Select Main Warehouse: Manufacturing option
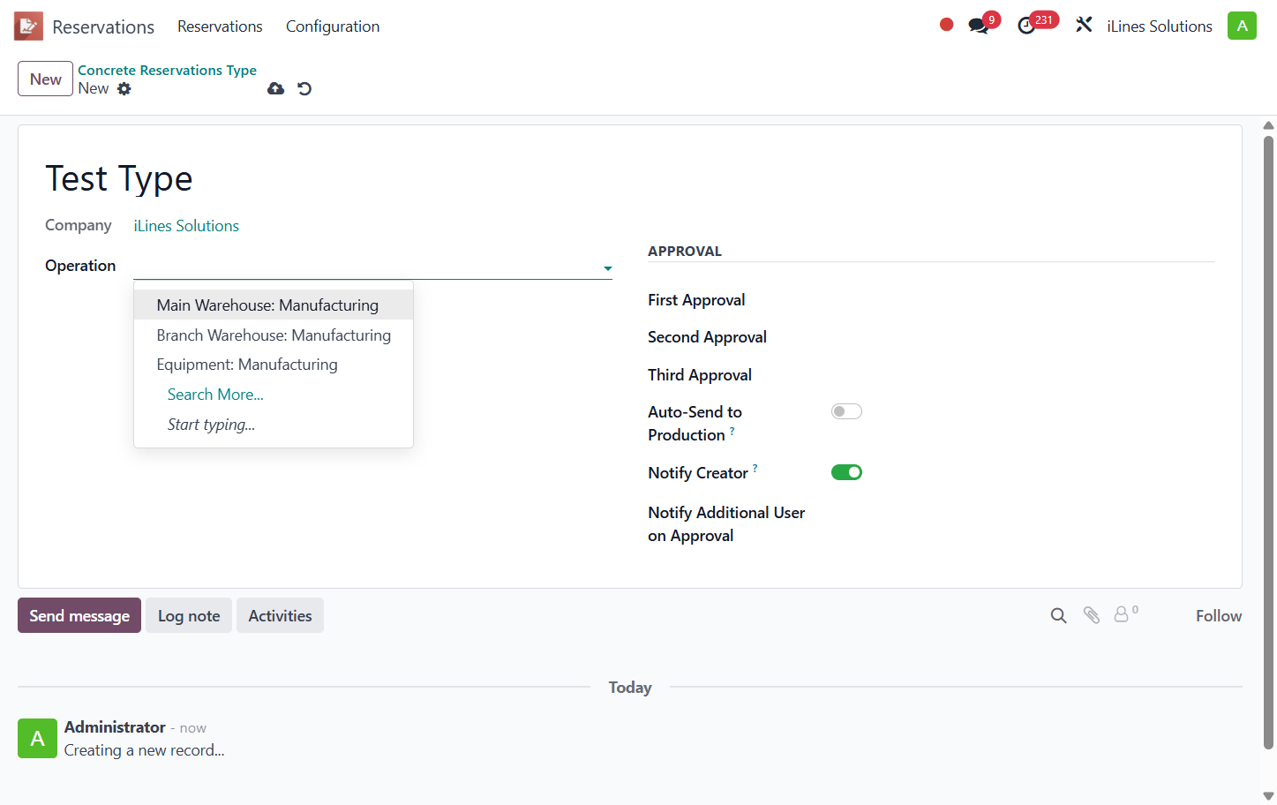Image resolution: width=1277 pixels, height=805 pixels. point(274,305)
